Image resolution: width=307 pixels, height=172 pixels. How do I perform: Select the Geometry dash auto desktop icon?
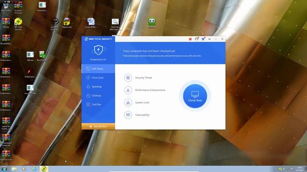pyautogui.click(x=115, y=24)
